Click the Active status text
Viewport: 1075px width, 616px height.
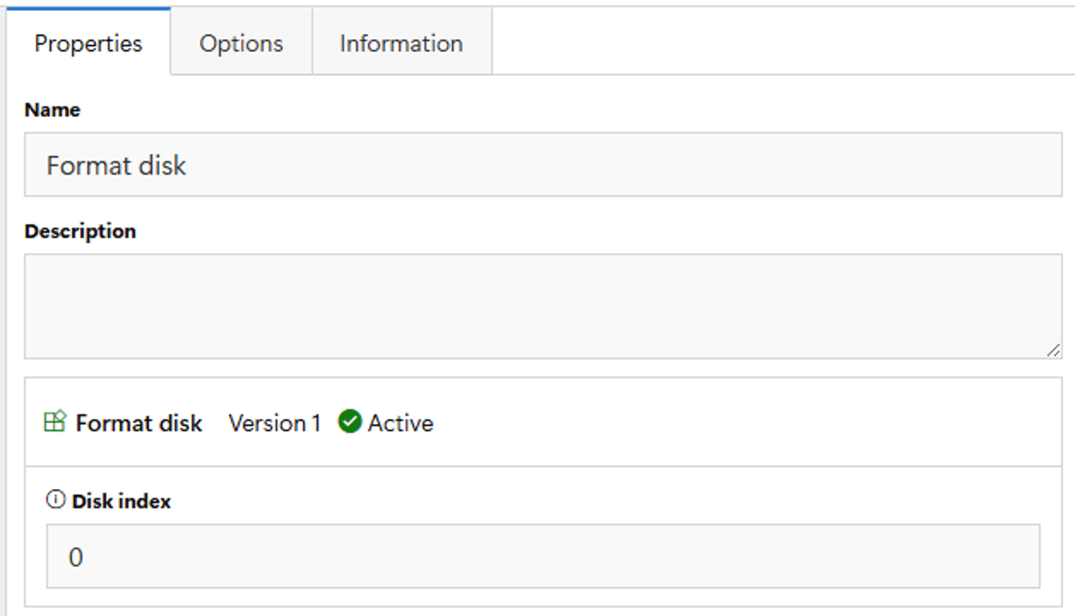401,423
